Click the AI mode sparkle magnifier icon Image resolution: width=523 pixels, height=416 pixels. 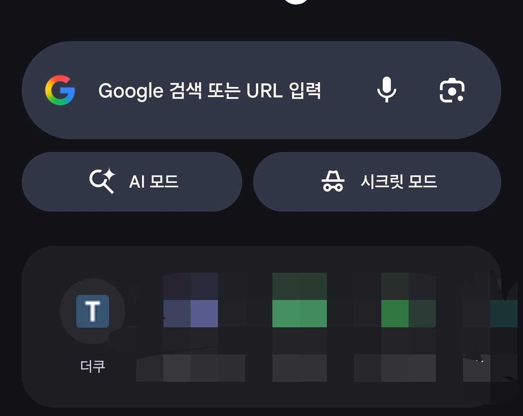[102, 181]
